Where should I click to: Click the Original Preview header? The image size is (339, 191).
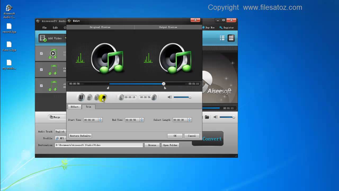point(100,27)
